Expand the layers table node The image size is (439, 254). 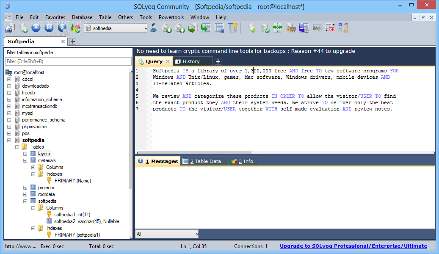[x=25, y=154]
